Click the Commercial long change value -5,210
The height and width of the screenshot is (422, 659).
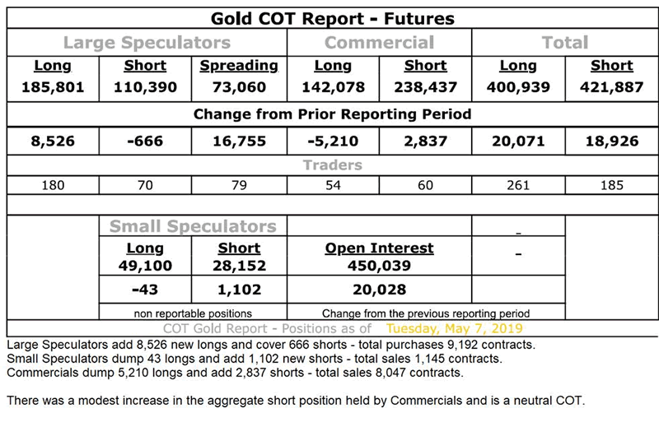coord(333,141)
